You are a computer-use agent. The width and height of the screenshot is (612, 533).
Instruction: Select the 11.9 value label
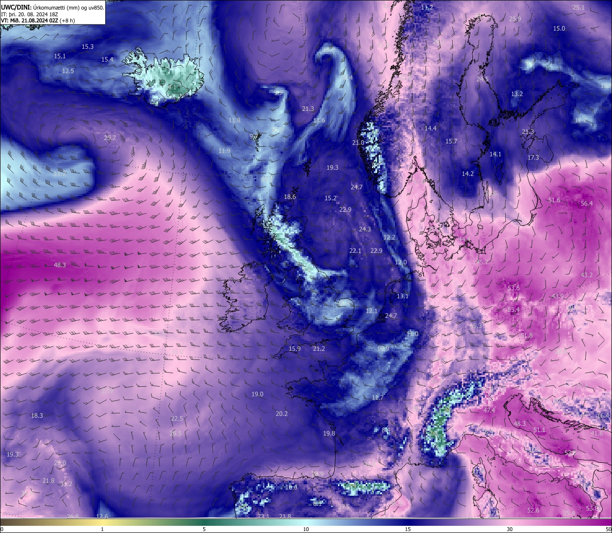point(224,151)
